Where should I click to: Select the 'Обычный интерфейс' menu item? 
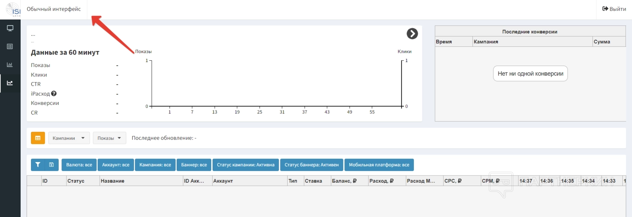54,9
